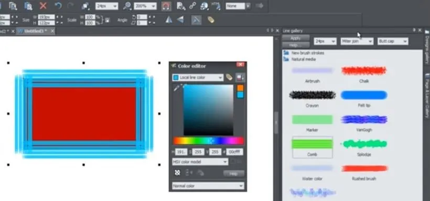Open the Miter join dropdown

coord(357,41)
